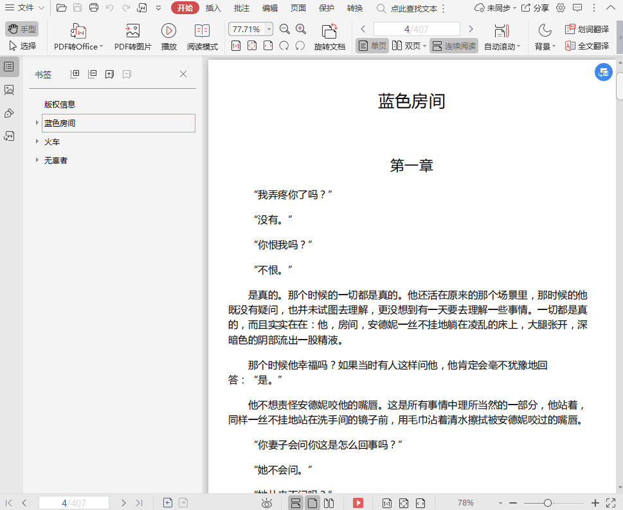Open the 未同步 sync status dropdown
Viewport: 623px width, 510px height.
click(x=495, y=8)
